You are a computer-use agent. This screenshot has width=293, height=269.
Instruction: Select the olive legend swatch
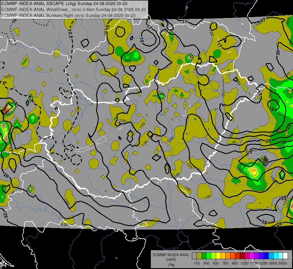tap(199, 256)
